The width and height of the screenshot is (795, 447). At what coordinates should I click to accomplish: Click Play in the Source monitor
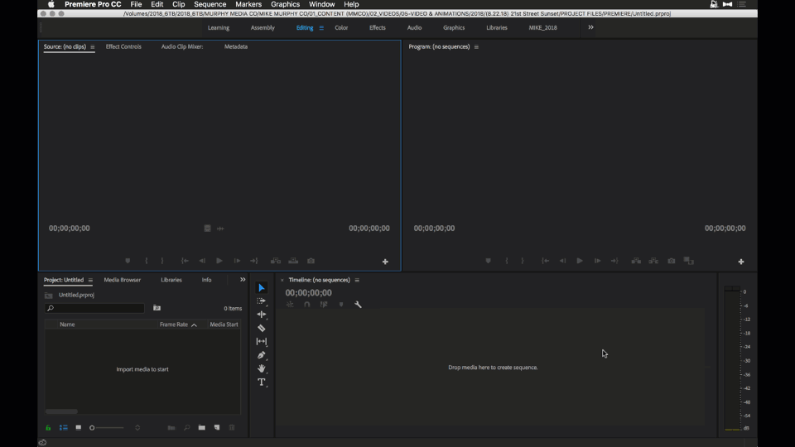tap(219, 261)
